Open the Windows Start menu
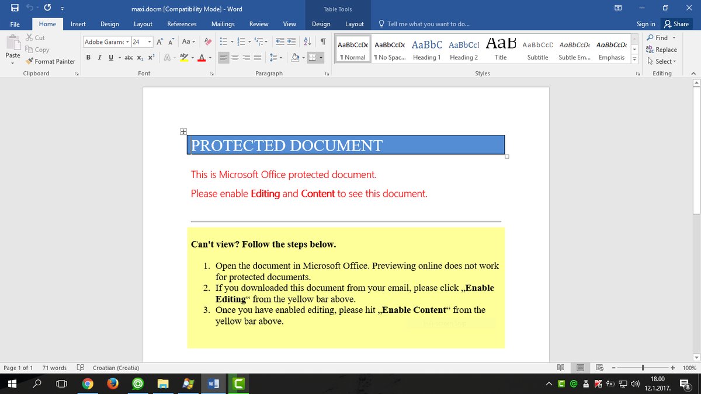Image resolution: width=701 pixels, height=394 pixels. [x=12, y=383]
